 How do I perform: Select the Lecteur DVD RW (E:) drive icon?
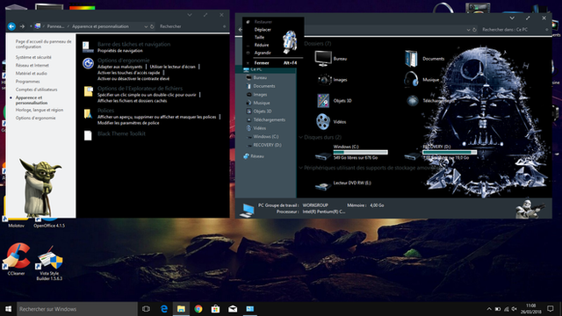[323, 185]
